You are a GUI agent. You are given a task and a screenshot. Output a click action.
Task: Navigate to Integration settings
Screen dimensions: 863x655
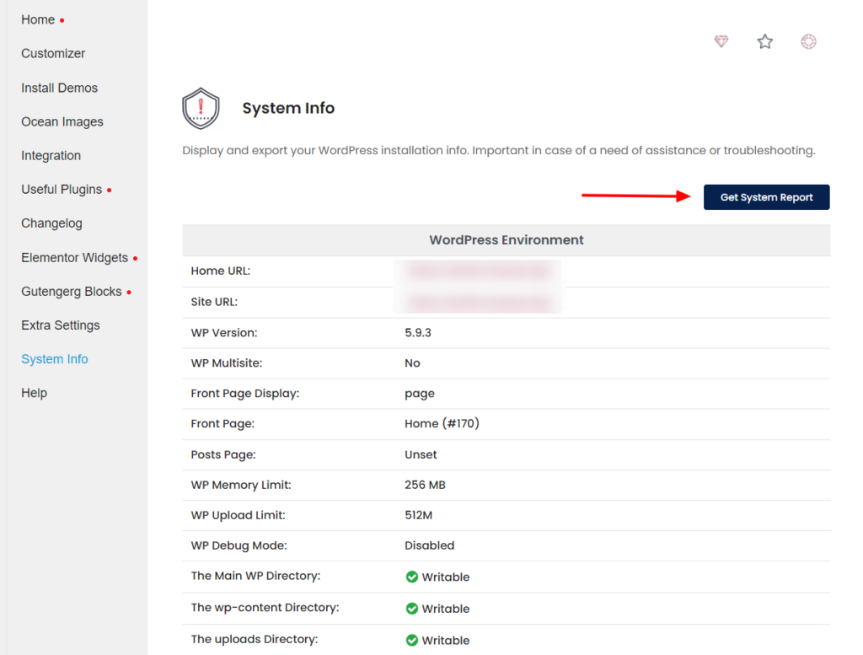click(x=51, y=155)
